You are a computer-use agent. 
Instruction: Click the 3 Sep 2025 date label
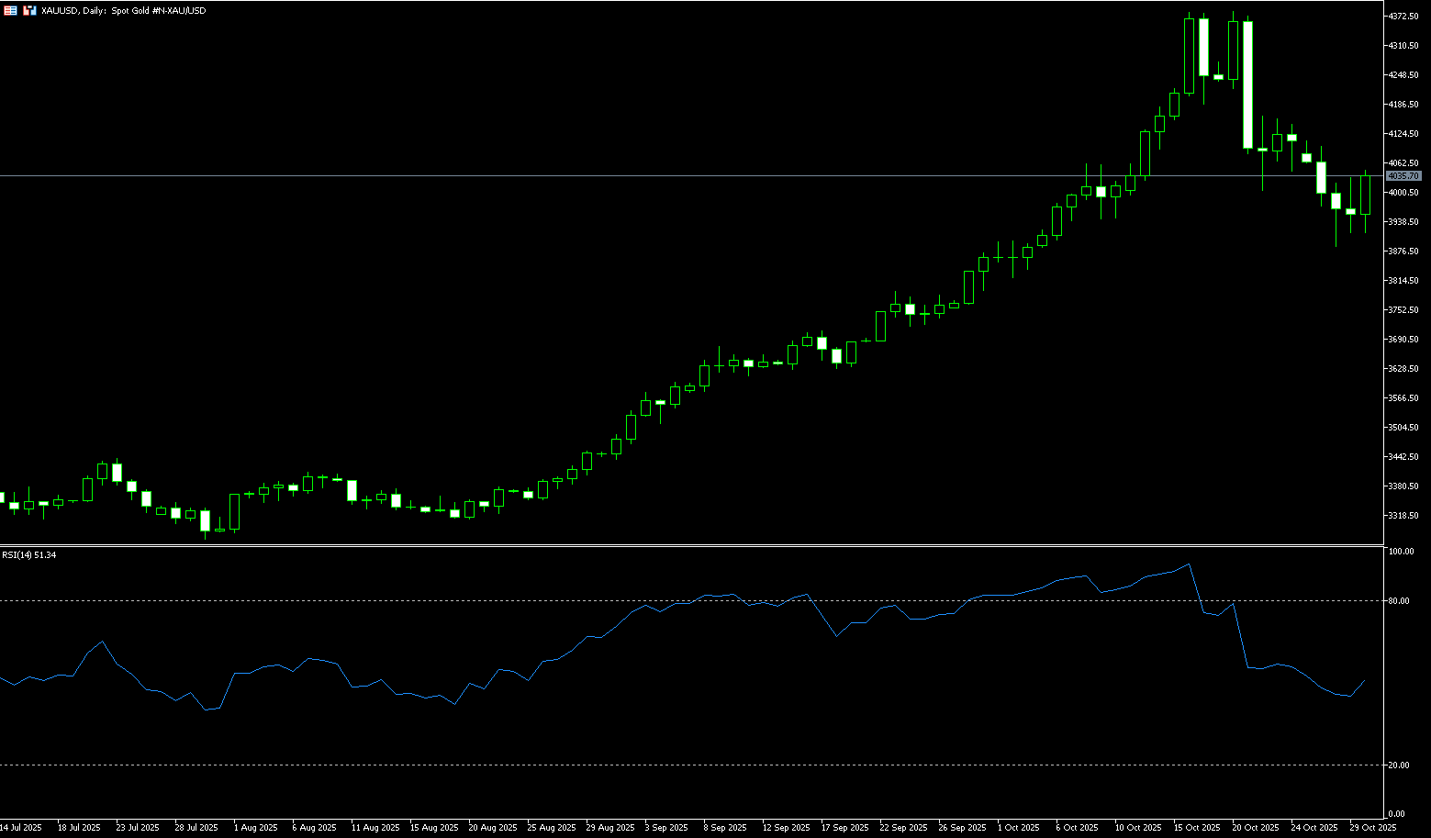[x=665, y=828]
